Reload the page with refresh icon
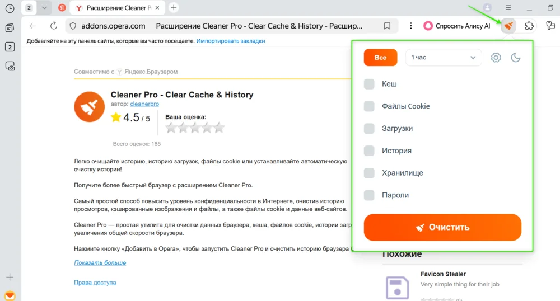The width and height of the screenshot is (560, 301). (x=54, y=26)
